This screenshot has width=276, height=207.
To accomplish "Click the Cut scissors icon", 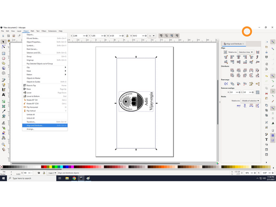I will pyautogui.click(x=267, y=93).
